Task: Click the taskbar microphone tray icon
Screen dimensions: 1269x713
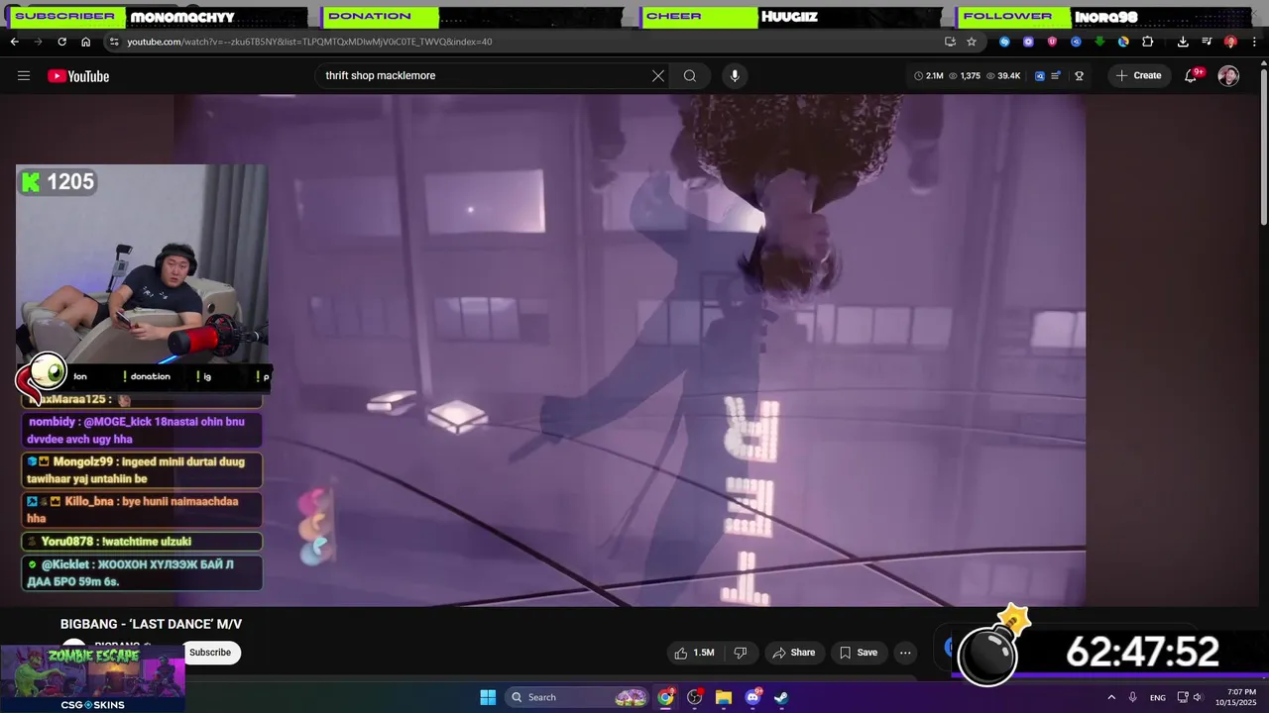Action: [1133, 697]
